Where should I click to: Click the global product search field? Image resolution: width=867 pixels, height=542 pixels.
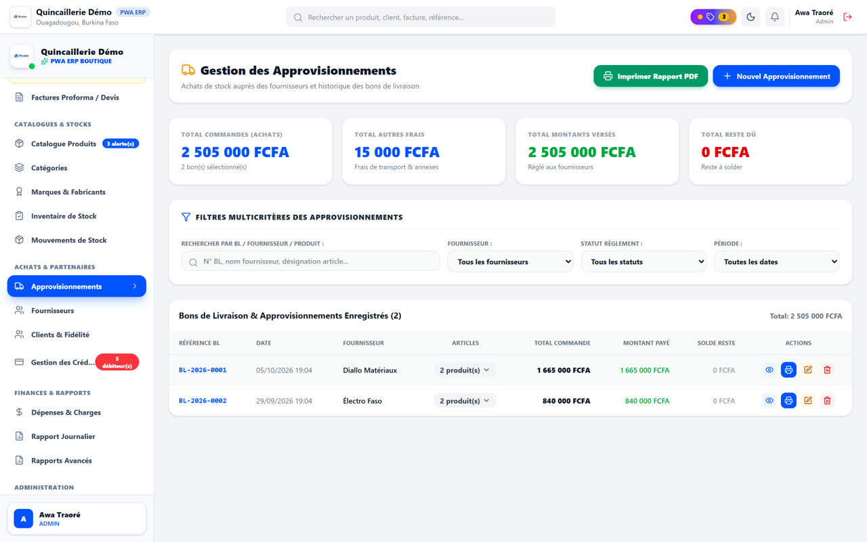tap(421, 17)
